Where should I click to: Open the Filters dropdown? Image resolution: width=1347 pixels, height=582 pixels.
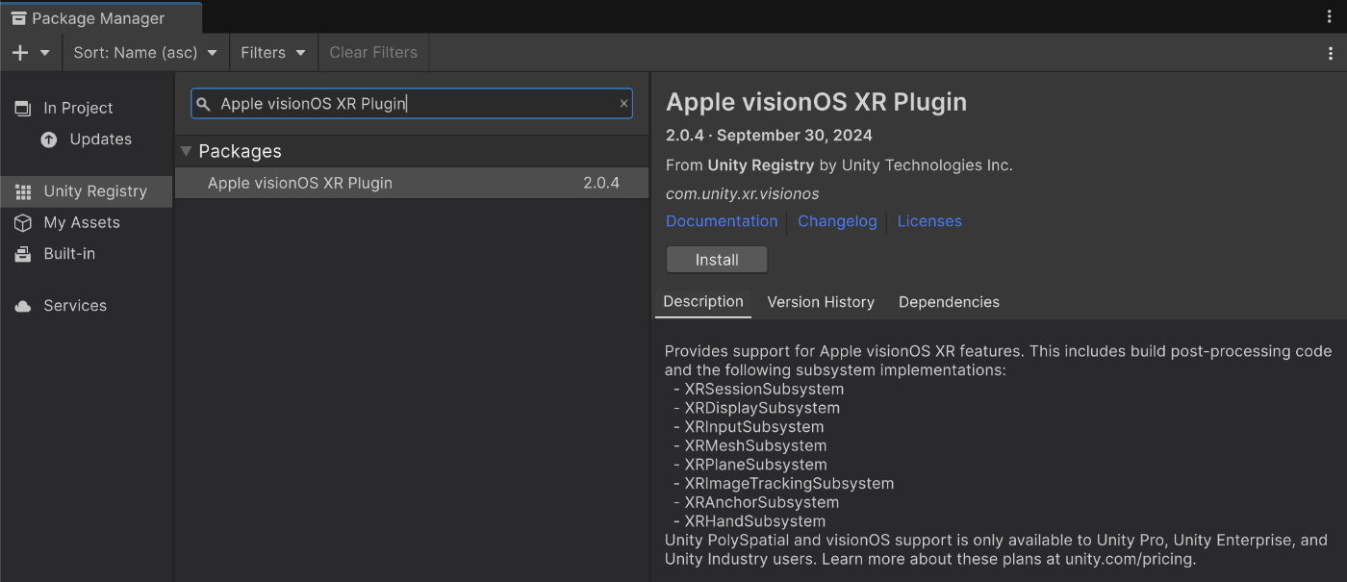pos(273,53)
